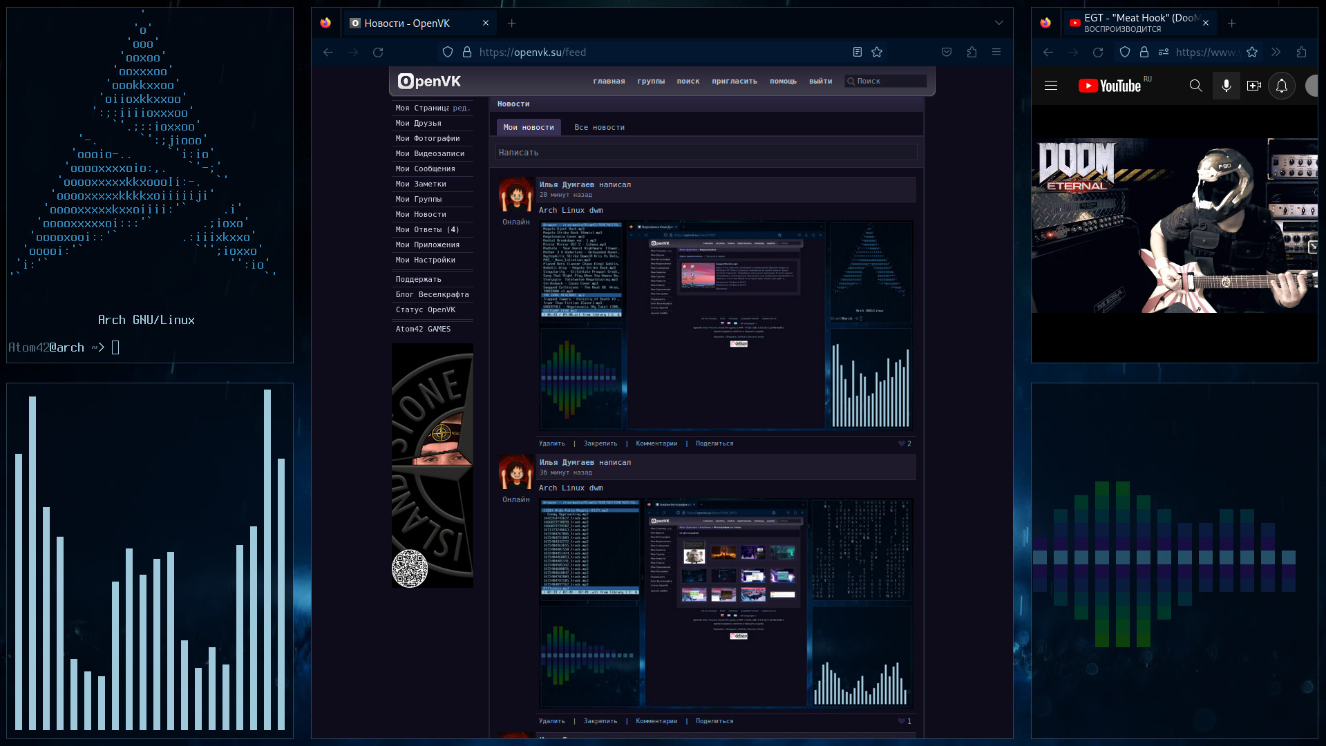Screen dimensions: 1326x746
Task: Like the 36-minute-old post heart
Action: (x=901, y=721)
